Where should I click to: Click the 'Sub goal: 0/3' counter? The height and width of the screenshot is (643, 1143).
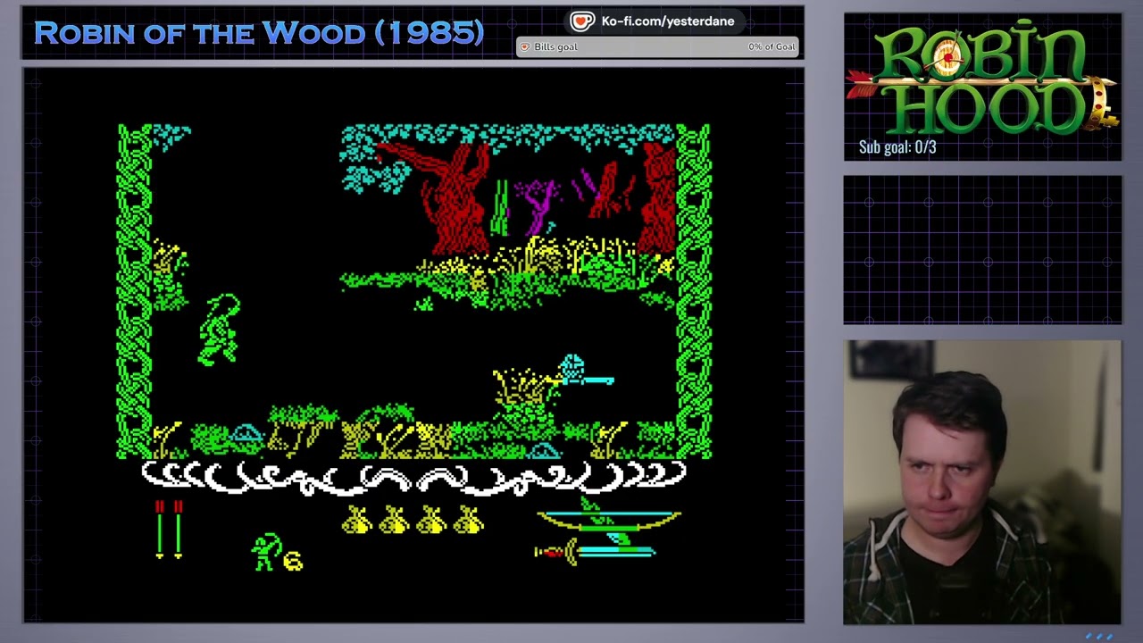pos(897,147)
